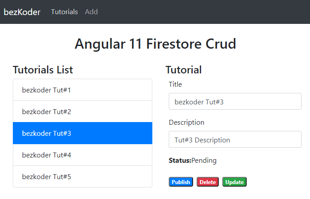
Task: Click the Tutorials List heading
Action: coord(43,70)
